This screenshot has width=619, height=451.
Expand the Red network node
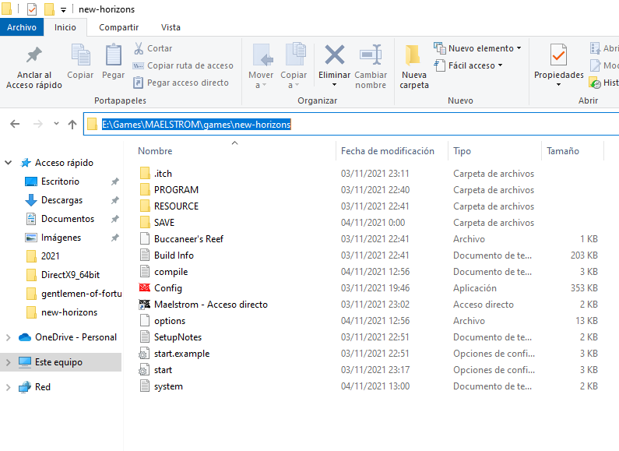pos(9,387)
